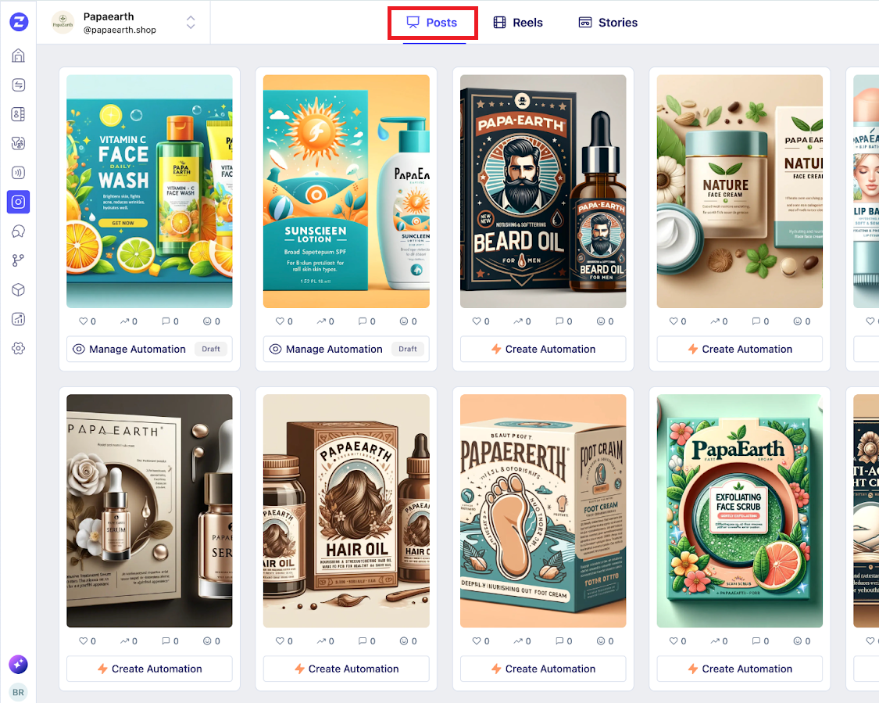Click the emoji reactions icon under Serum post
879x703 pixels.
point(207,641)
